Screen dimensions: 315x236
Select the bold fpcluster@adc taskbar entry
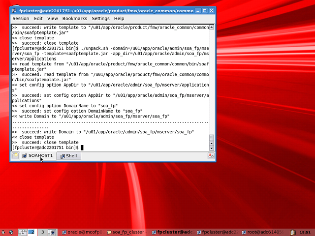click(173, 232)
